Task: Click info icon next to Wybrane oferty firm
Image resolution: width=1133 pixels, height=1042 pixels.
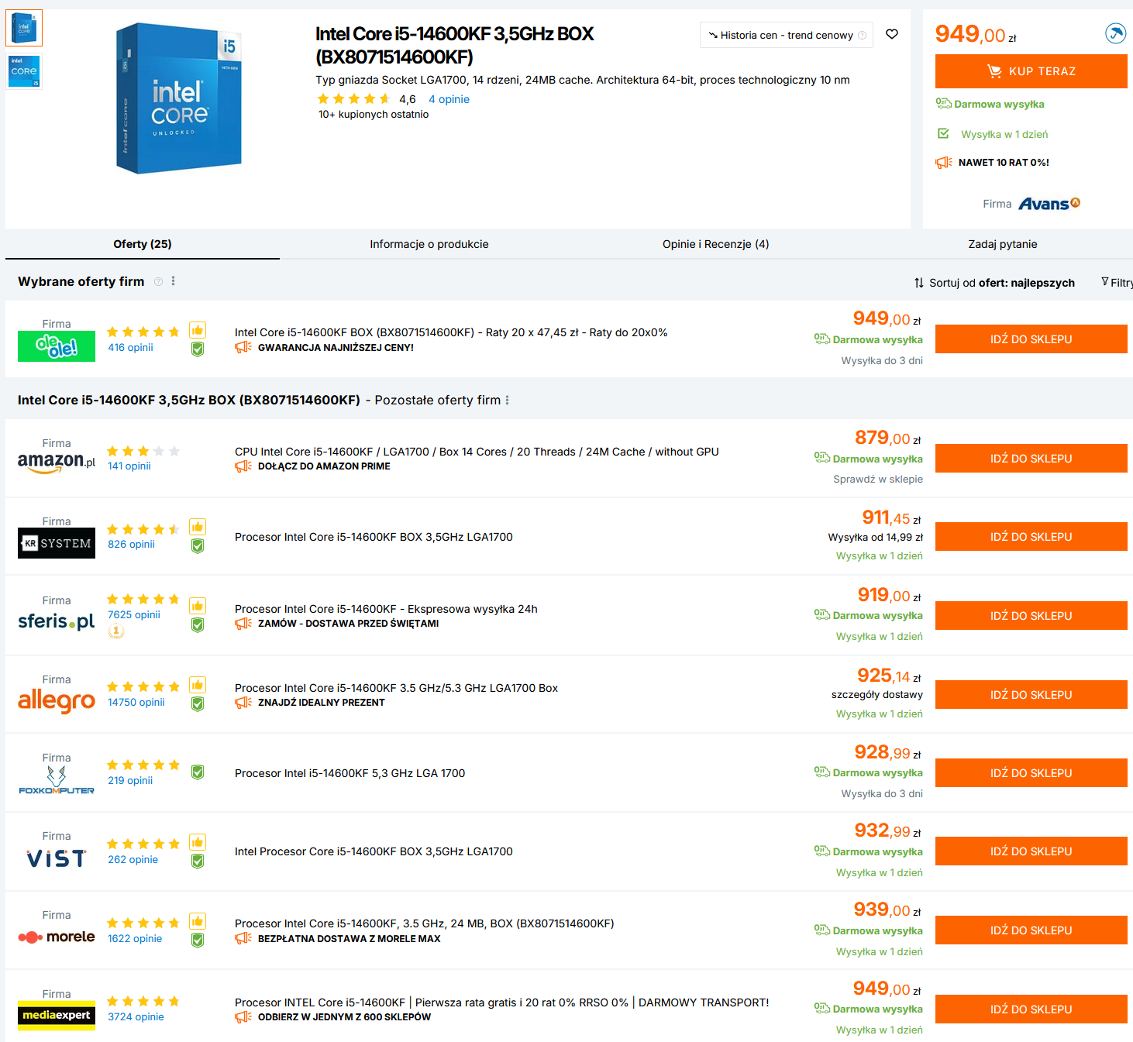Action: pos(158,281)
